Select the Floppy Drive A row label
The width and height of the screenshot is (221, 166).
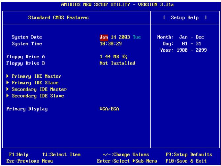25,57
